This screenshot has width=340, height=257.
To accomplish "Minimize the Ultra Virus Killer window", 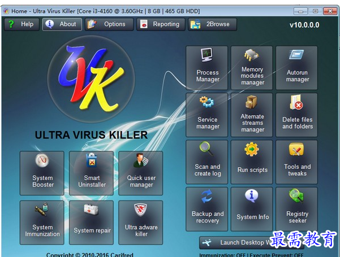I will tap(300, 11).
